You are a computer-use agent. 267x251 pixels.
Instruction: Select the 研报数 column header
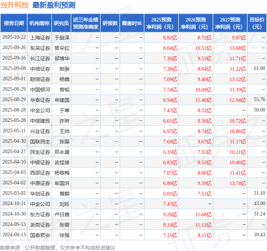click(110, 23)
